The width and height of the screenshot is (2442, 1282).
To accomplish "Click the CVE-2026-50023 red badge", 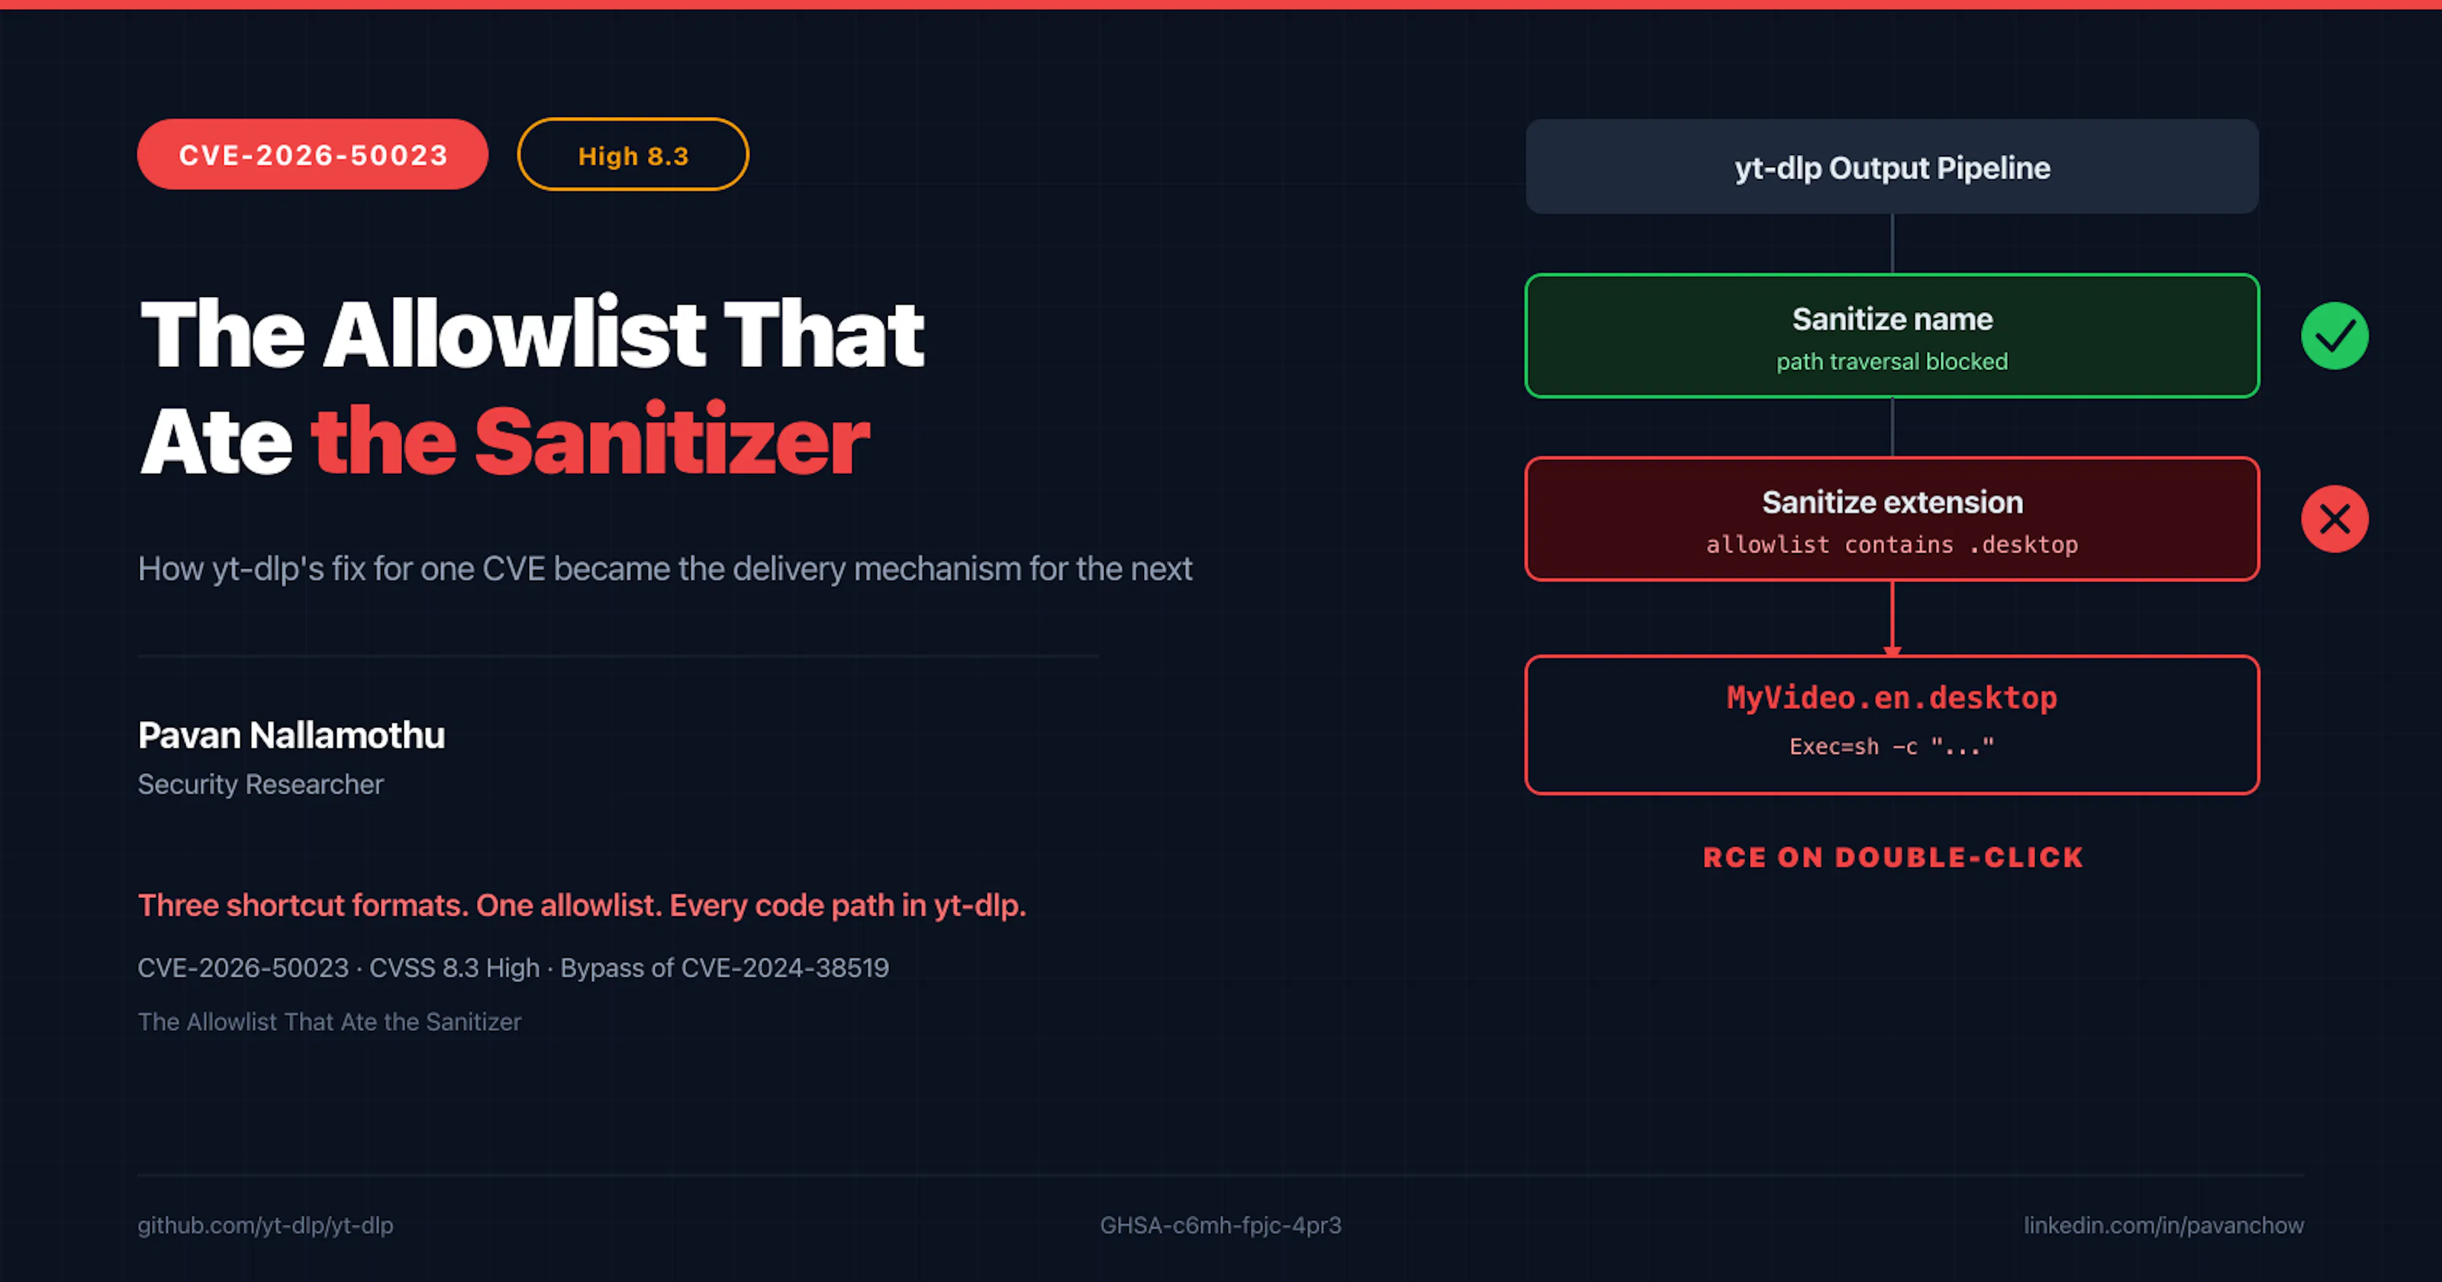I will pos(313,155).
